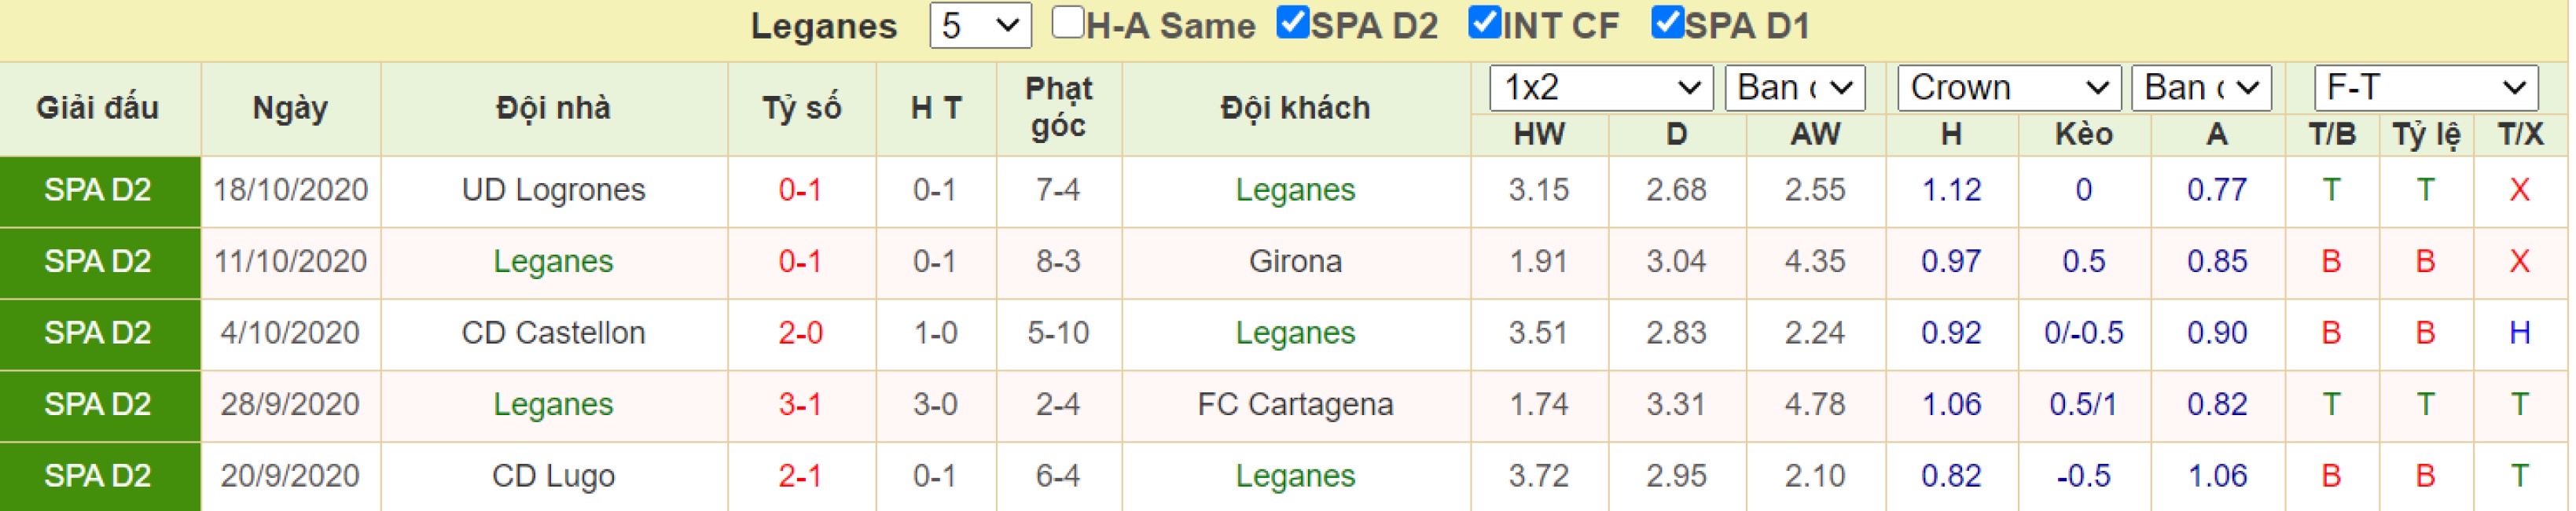Screen dimensions: 2576x511
Task: Expand the 1x2 odds type dropdown
Action: pyautogui.click(x=1601, y=89)
